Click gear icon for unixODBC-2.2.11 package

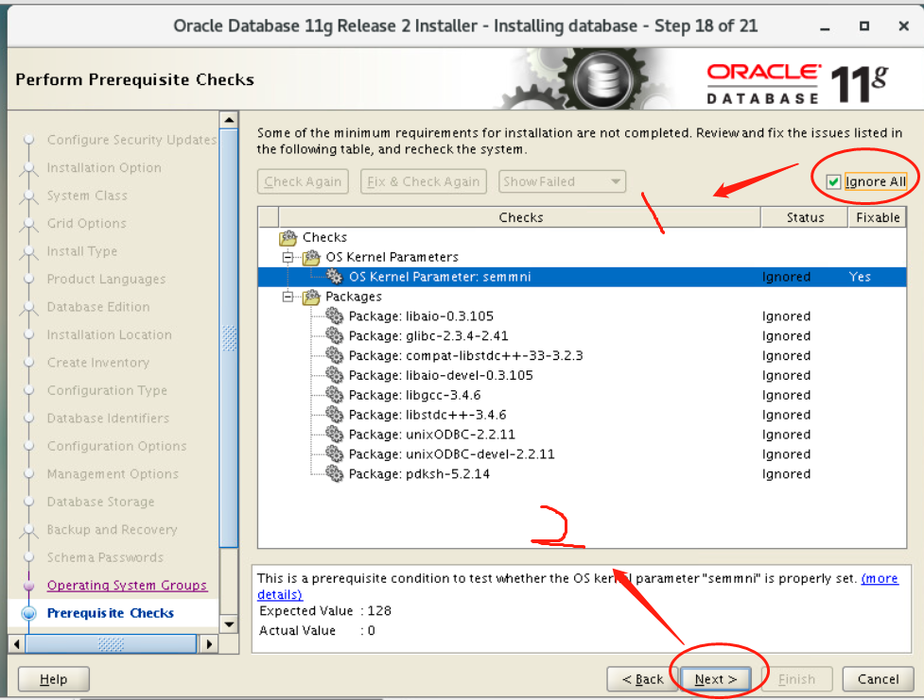point(334,435)
